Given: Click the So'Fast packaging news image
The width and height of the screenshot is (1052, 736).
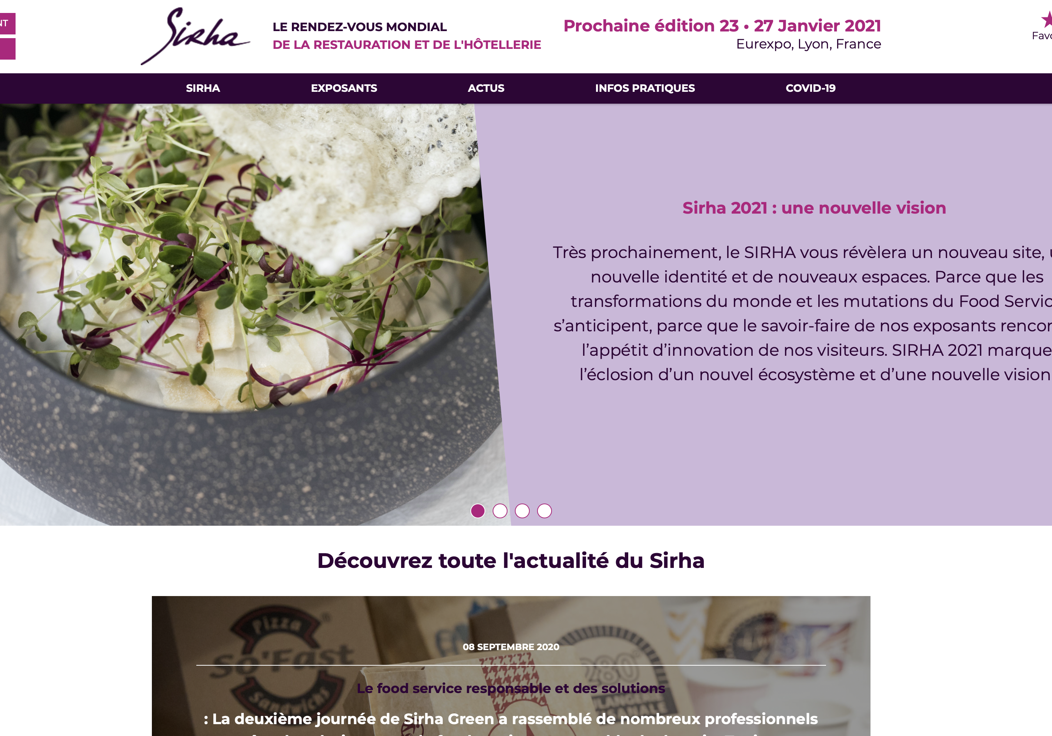Looking at the screenshot, I should click(511, 666).
